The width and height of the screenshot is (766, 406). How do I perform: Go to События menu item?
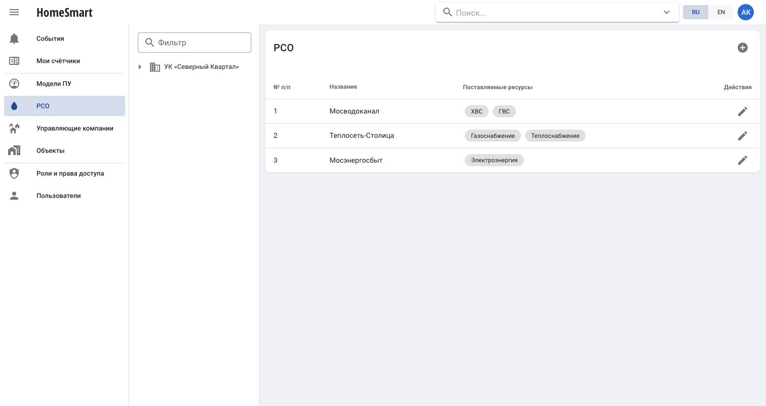click(x=64, y=39)
